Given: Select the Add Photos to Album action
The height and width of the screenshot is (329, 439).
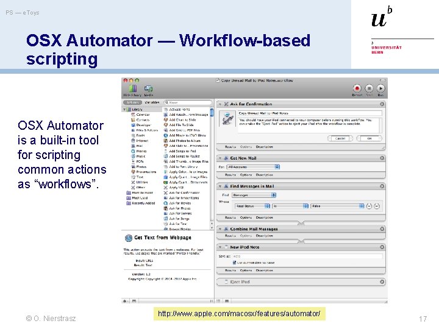Looking at the screenshot, I should pos(182,141).
